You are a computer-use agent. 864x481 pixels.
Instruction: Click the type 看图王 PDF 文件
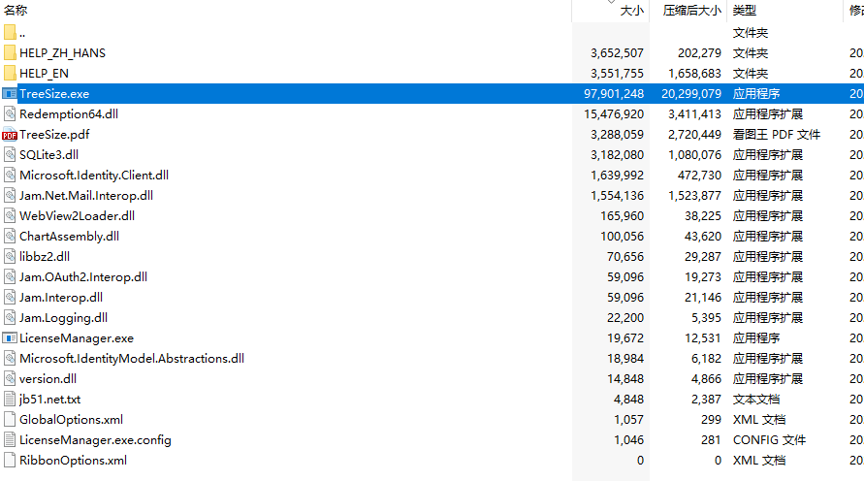777,135
